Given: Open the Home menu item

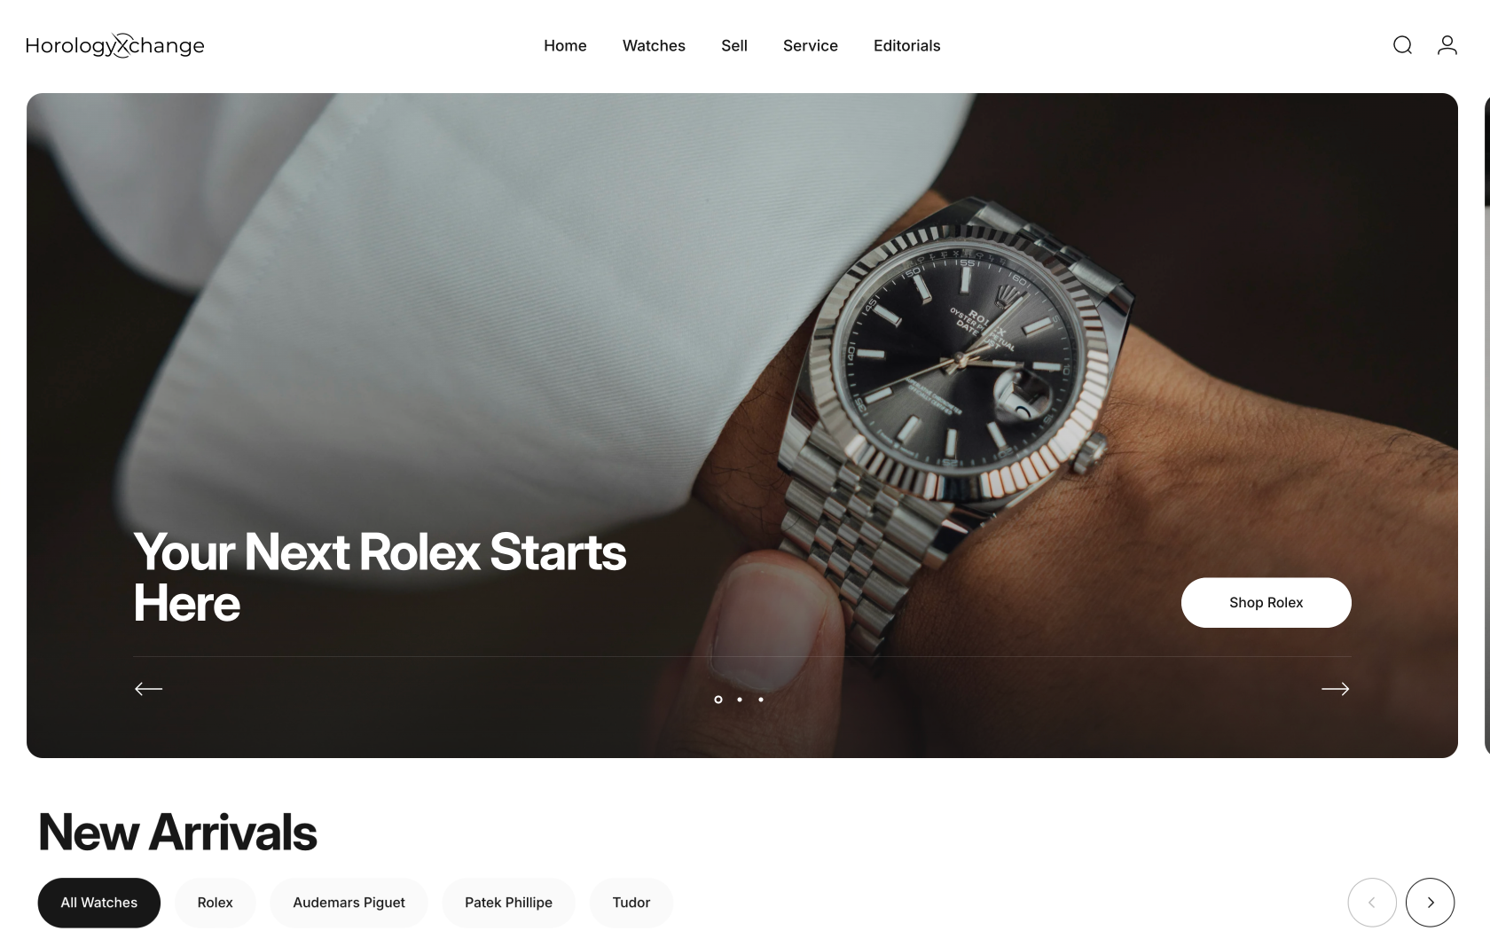Looking at the screenshot, I should coord(565,46).
